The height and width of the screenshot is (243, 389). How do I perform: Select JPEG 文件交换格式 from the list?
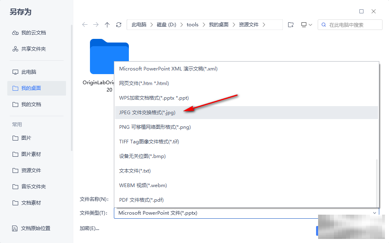[x=148, y=112]
